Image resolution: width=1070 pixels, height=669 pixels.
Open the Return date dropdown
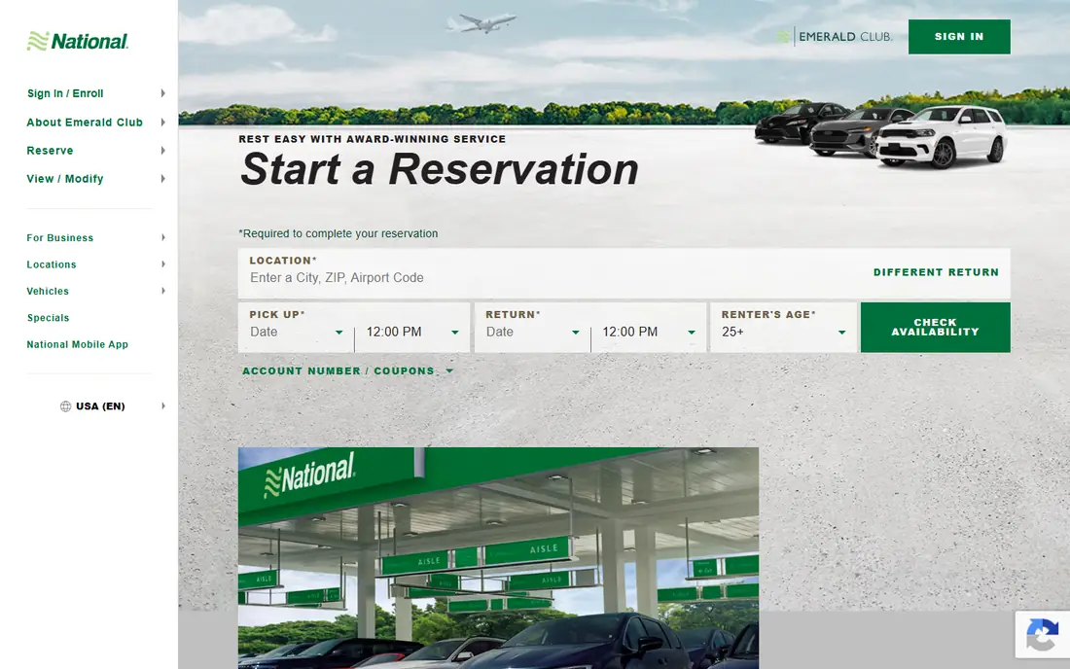pos(532,333)
